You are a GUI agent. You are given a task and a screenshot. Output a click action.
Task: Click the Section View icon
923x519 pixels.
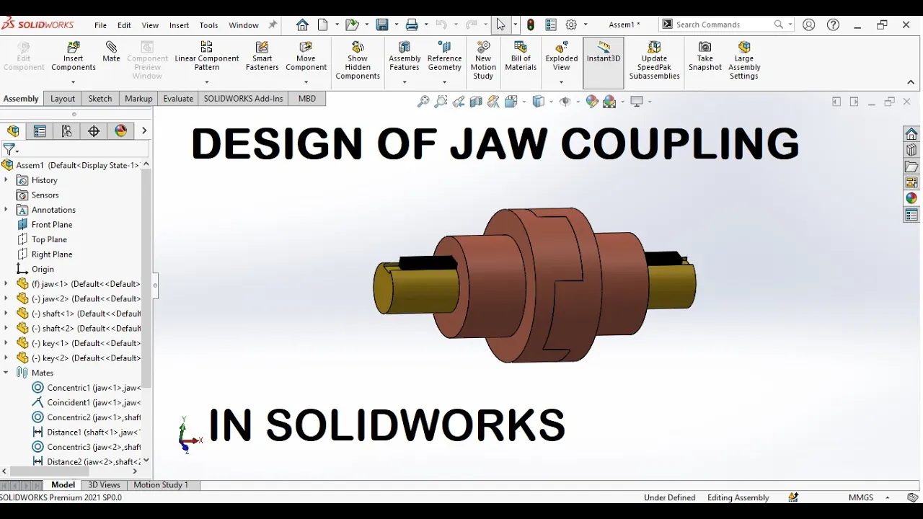[476, 102]
